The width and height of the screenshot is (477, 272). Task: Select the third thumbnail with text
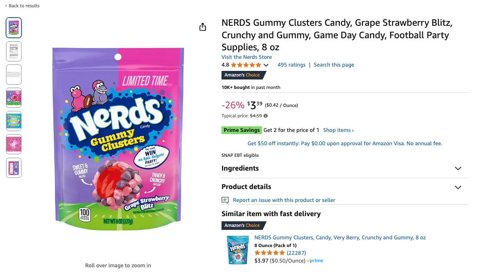(14, 74)
